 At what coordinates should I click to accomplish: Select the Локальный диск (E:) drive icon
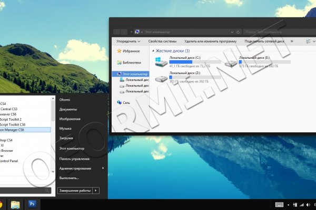point(231,63)
